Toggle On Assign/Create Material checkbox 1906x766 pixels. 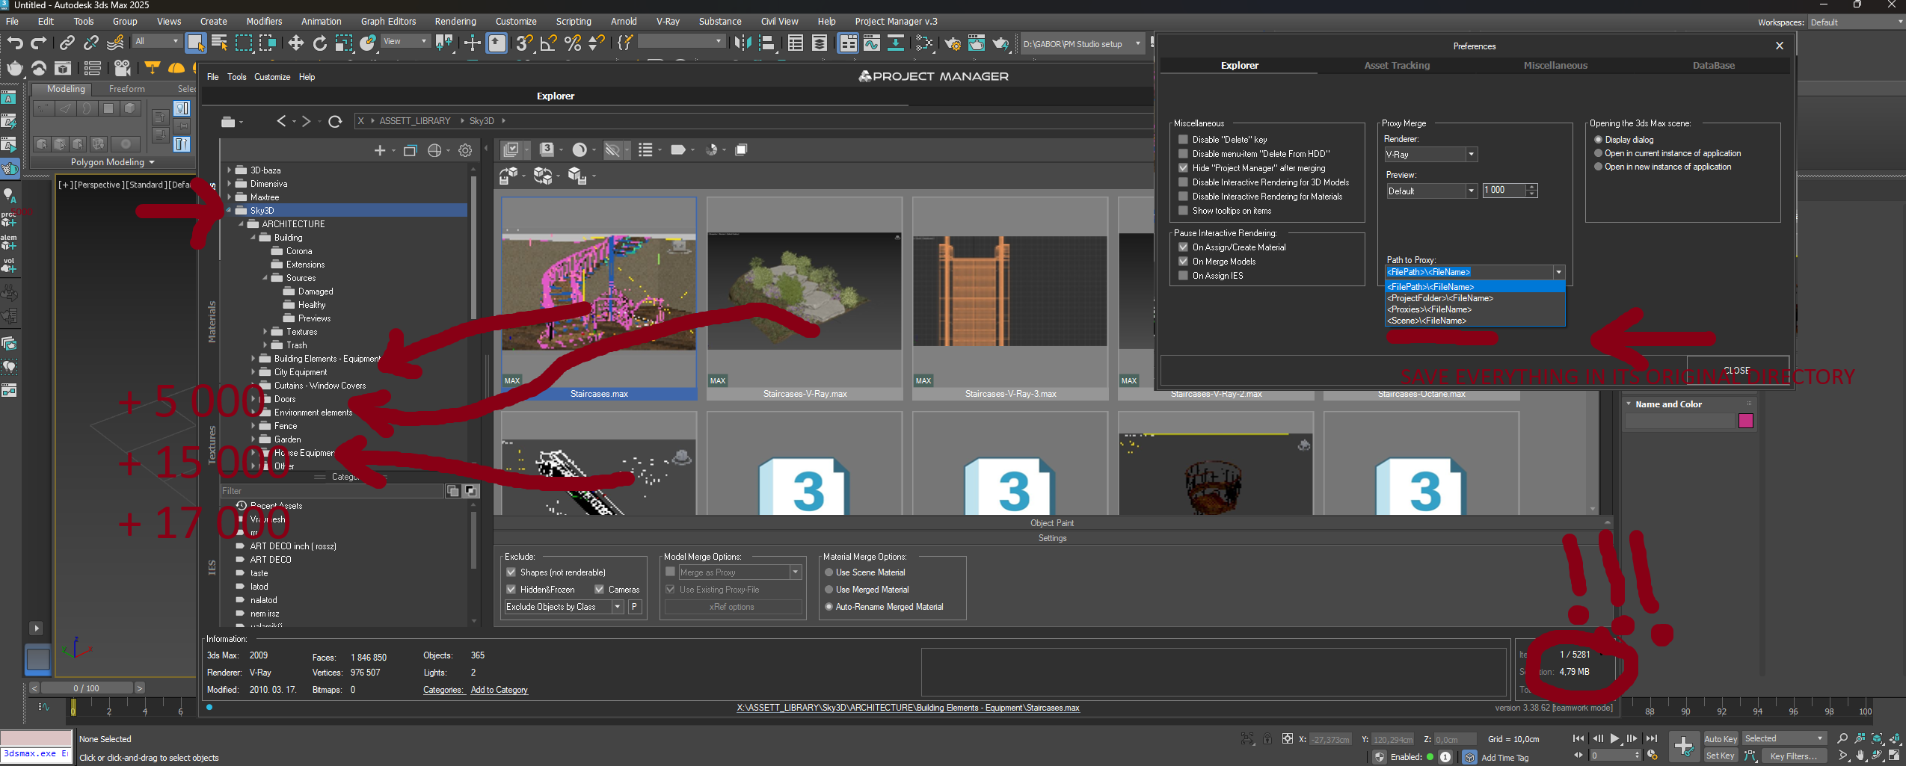(1183, 247)
